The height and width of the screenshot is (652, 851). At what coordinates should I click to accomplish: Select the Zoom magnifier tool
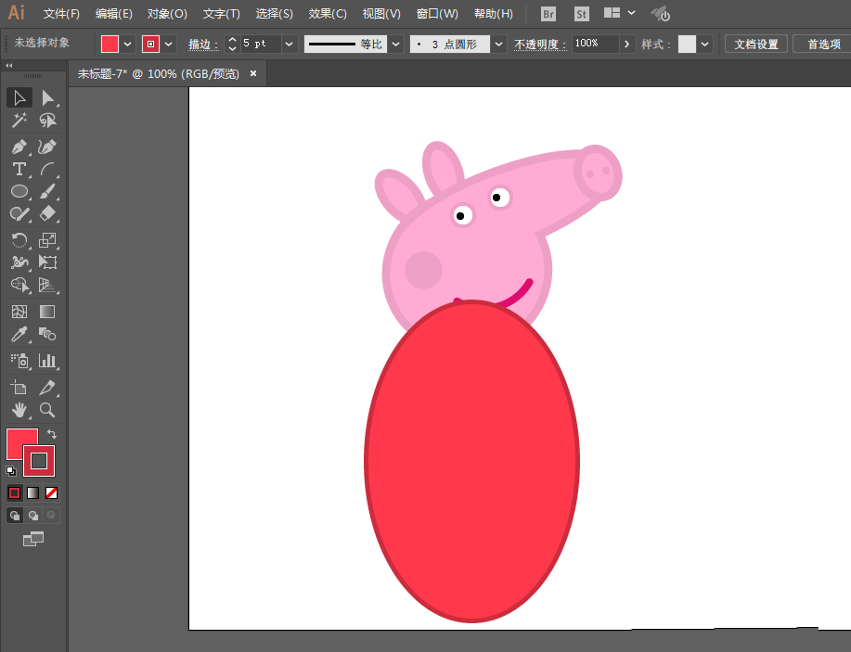click(47, 410)
